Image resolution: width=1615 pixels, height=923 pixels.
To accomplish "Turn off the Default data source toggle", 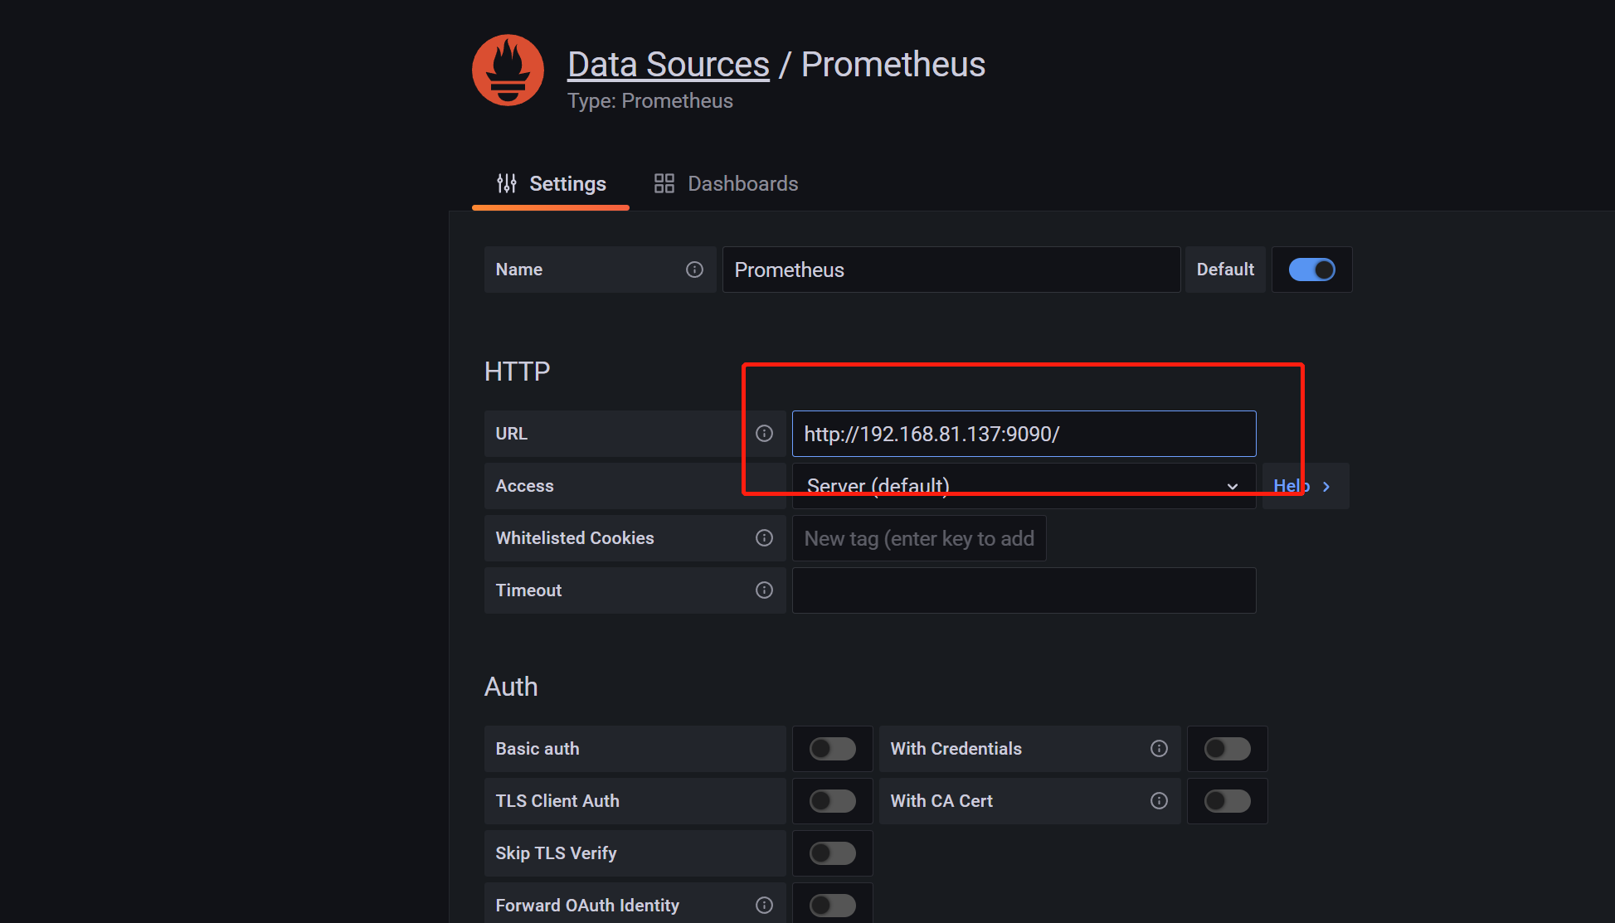I will 1312,270.
